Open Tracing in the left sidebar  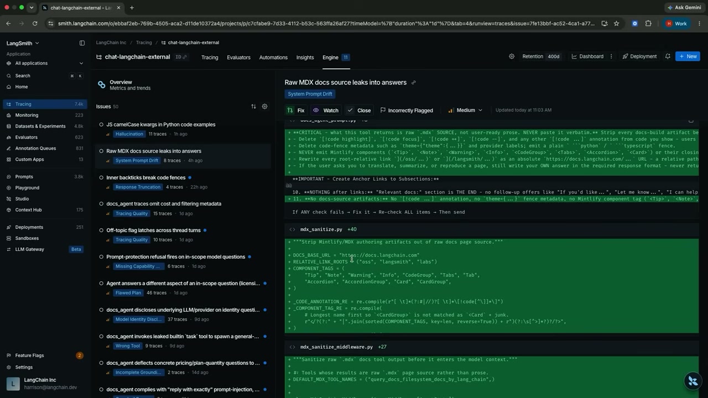45,104
